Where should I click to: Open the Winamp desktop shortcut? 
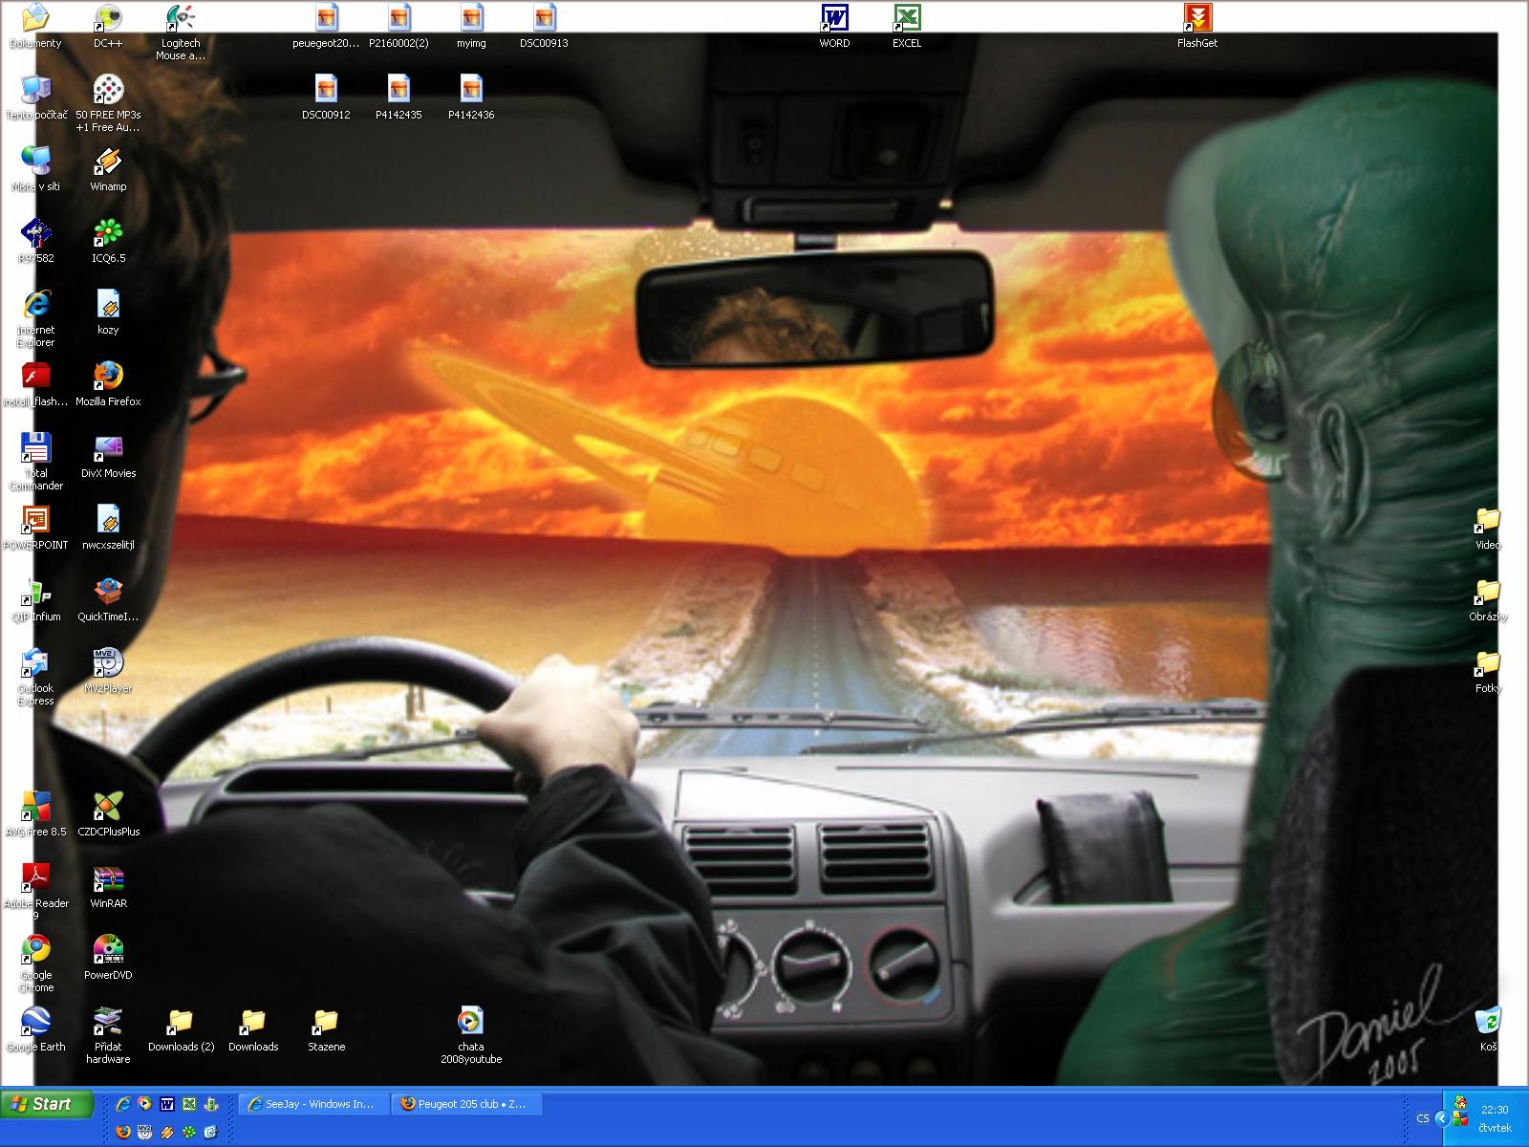(x=108, y=162)
